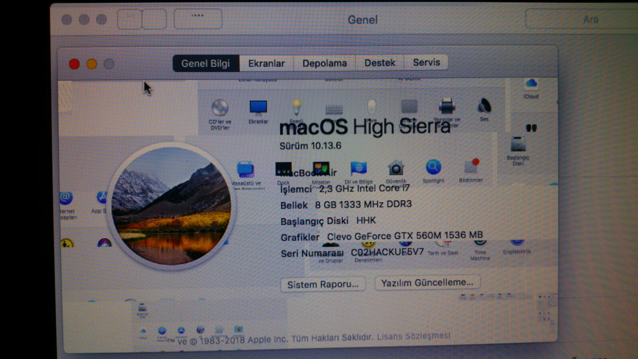Open the Servis tab

click(x=426, y=62)
